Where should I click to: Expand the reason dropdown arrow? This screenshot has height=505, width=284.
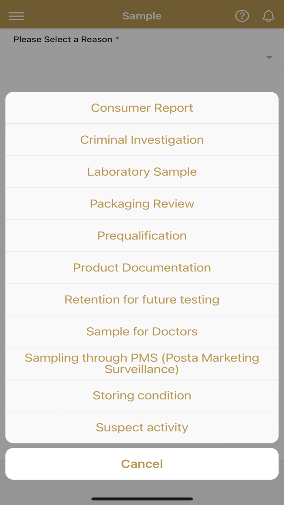point(269,58)
